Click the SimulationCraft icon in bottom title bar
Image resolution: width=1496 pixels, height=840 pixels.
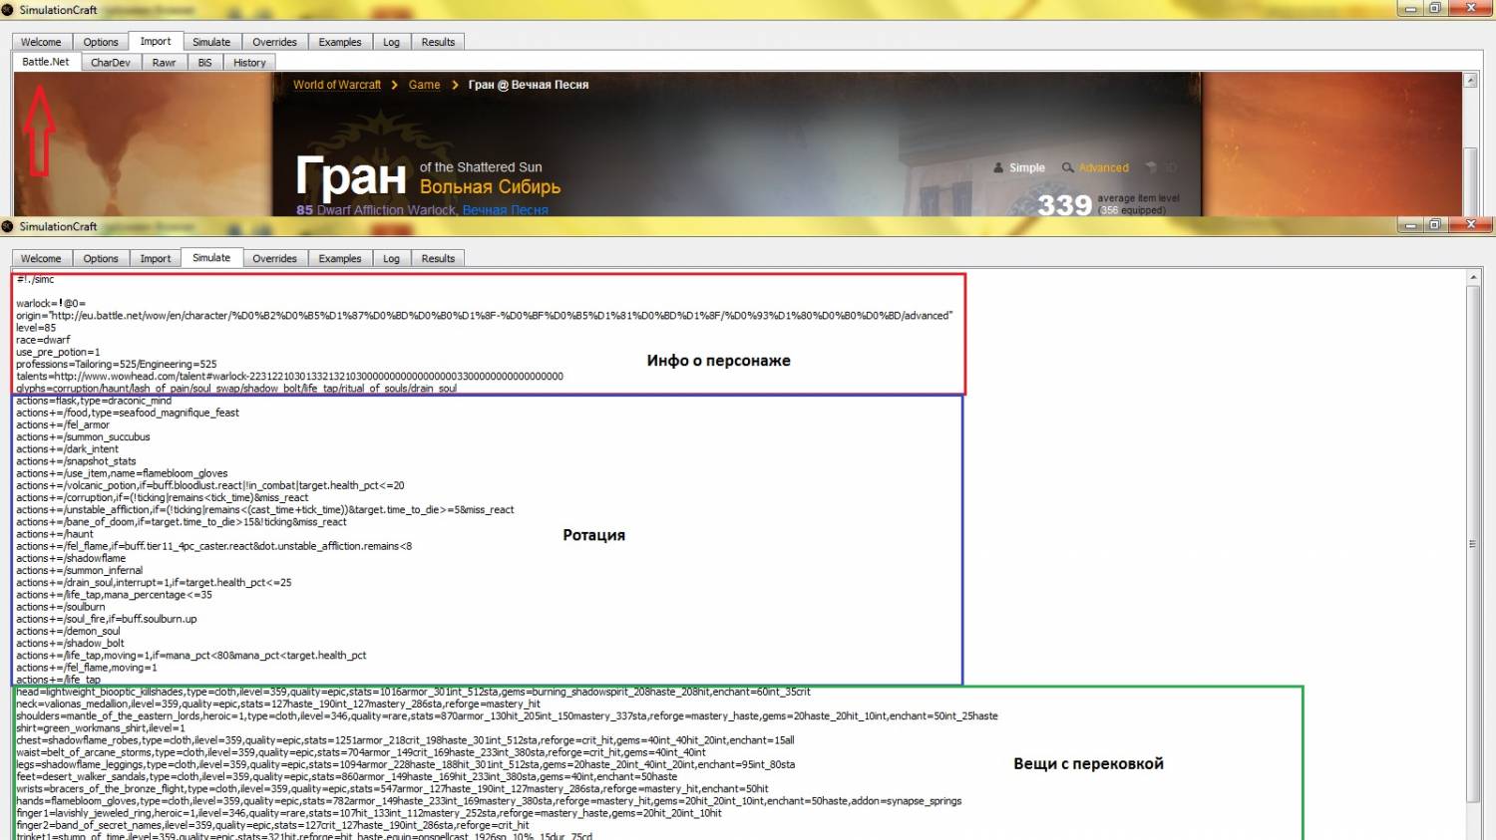(x=8, y=226)
